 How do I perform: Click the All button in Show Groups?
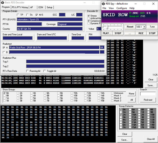[x=131, y=100]
